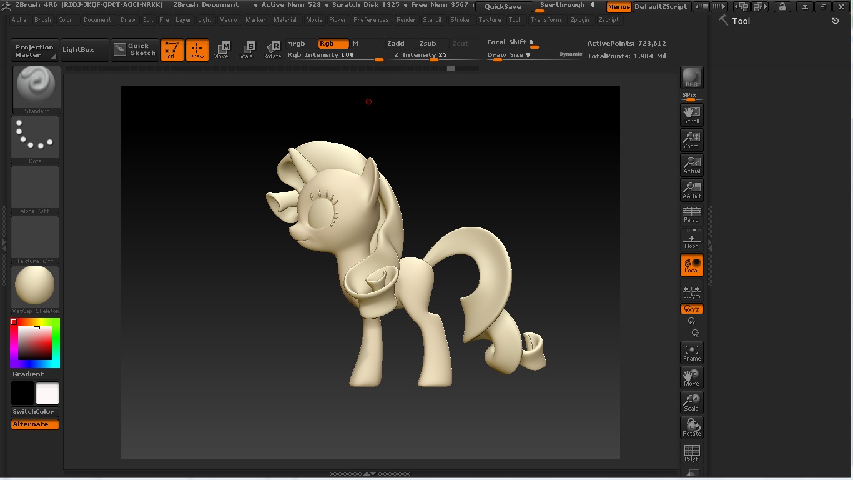Open the Transform menu

[546, 20]
